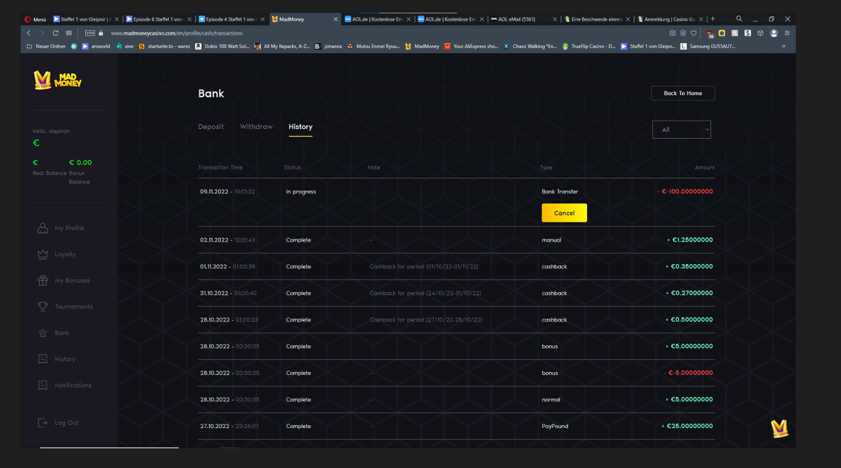
Task: Switch to the Deposit tab
Action: click(211, 127)
